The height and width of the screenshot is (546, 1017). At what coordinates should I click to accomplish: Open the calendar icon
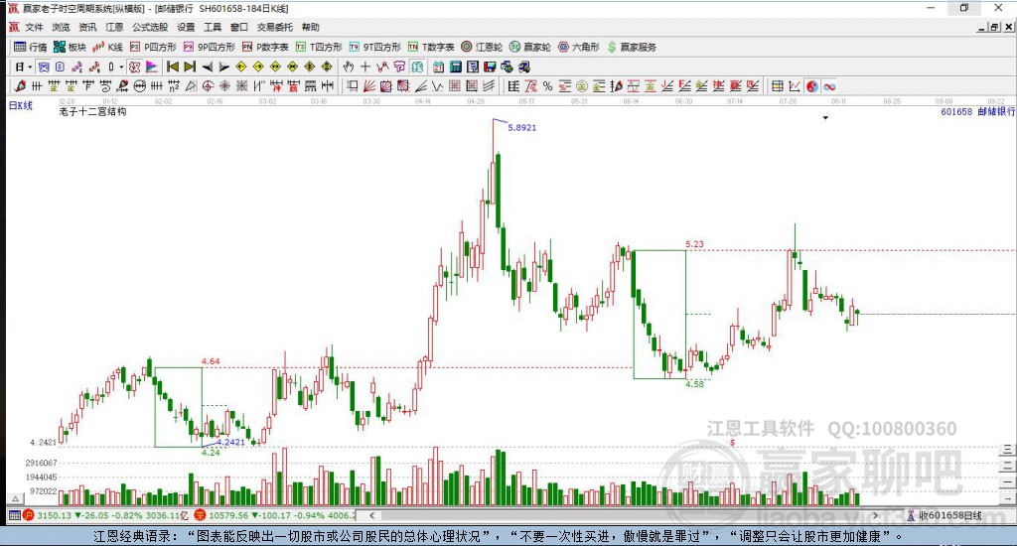click(x=438, y=67)
